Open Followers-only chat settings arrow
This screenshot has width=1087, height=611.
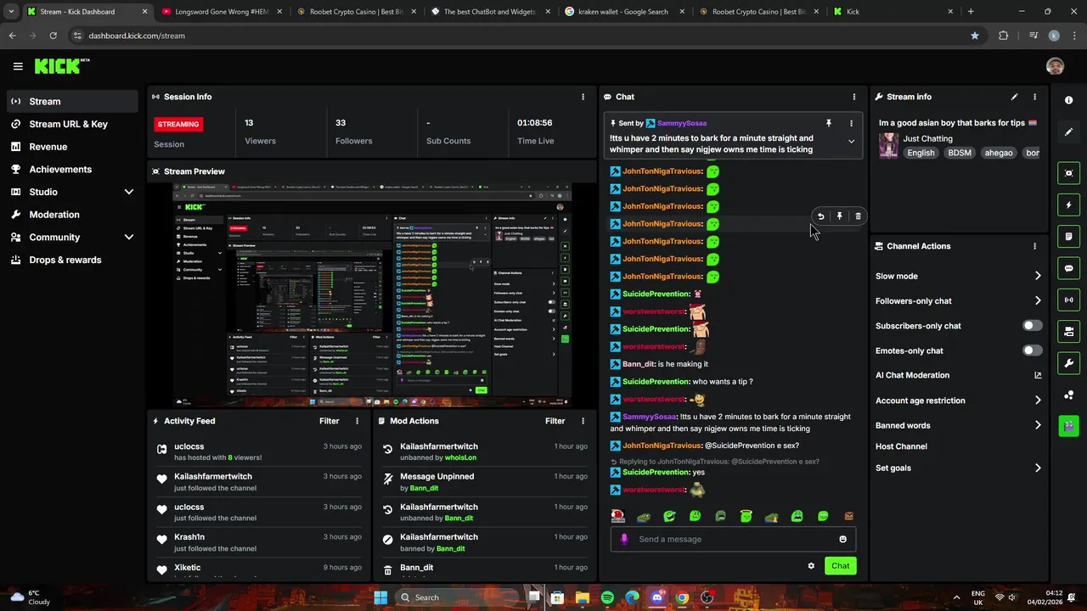1038,300
